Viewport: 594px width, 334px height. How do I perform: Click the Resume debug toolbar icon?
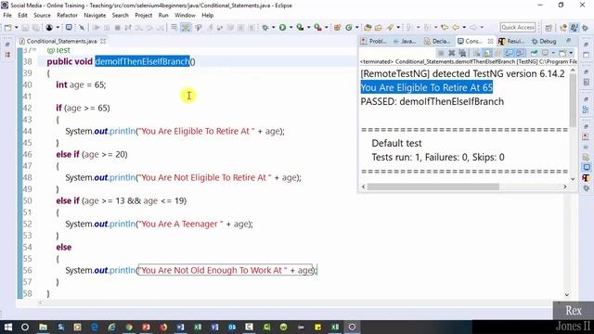97,27
